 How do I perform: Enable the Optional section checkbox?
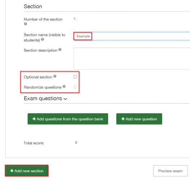(x=75, y=77)
